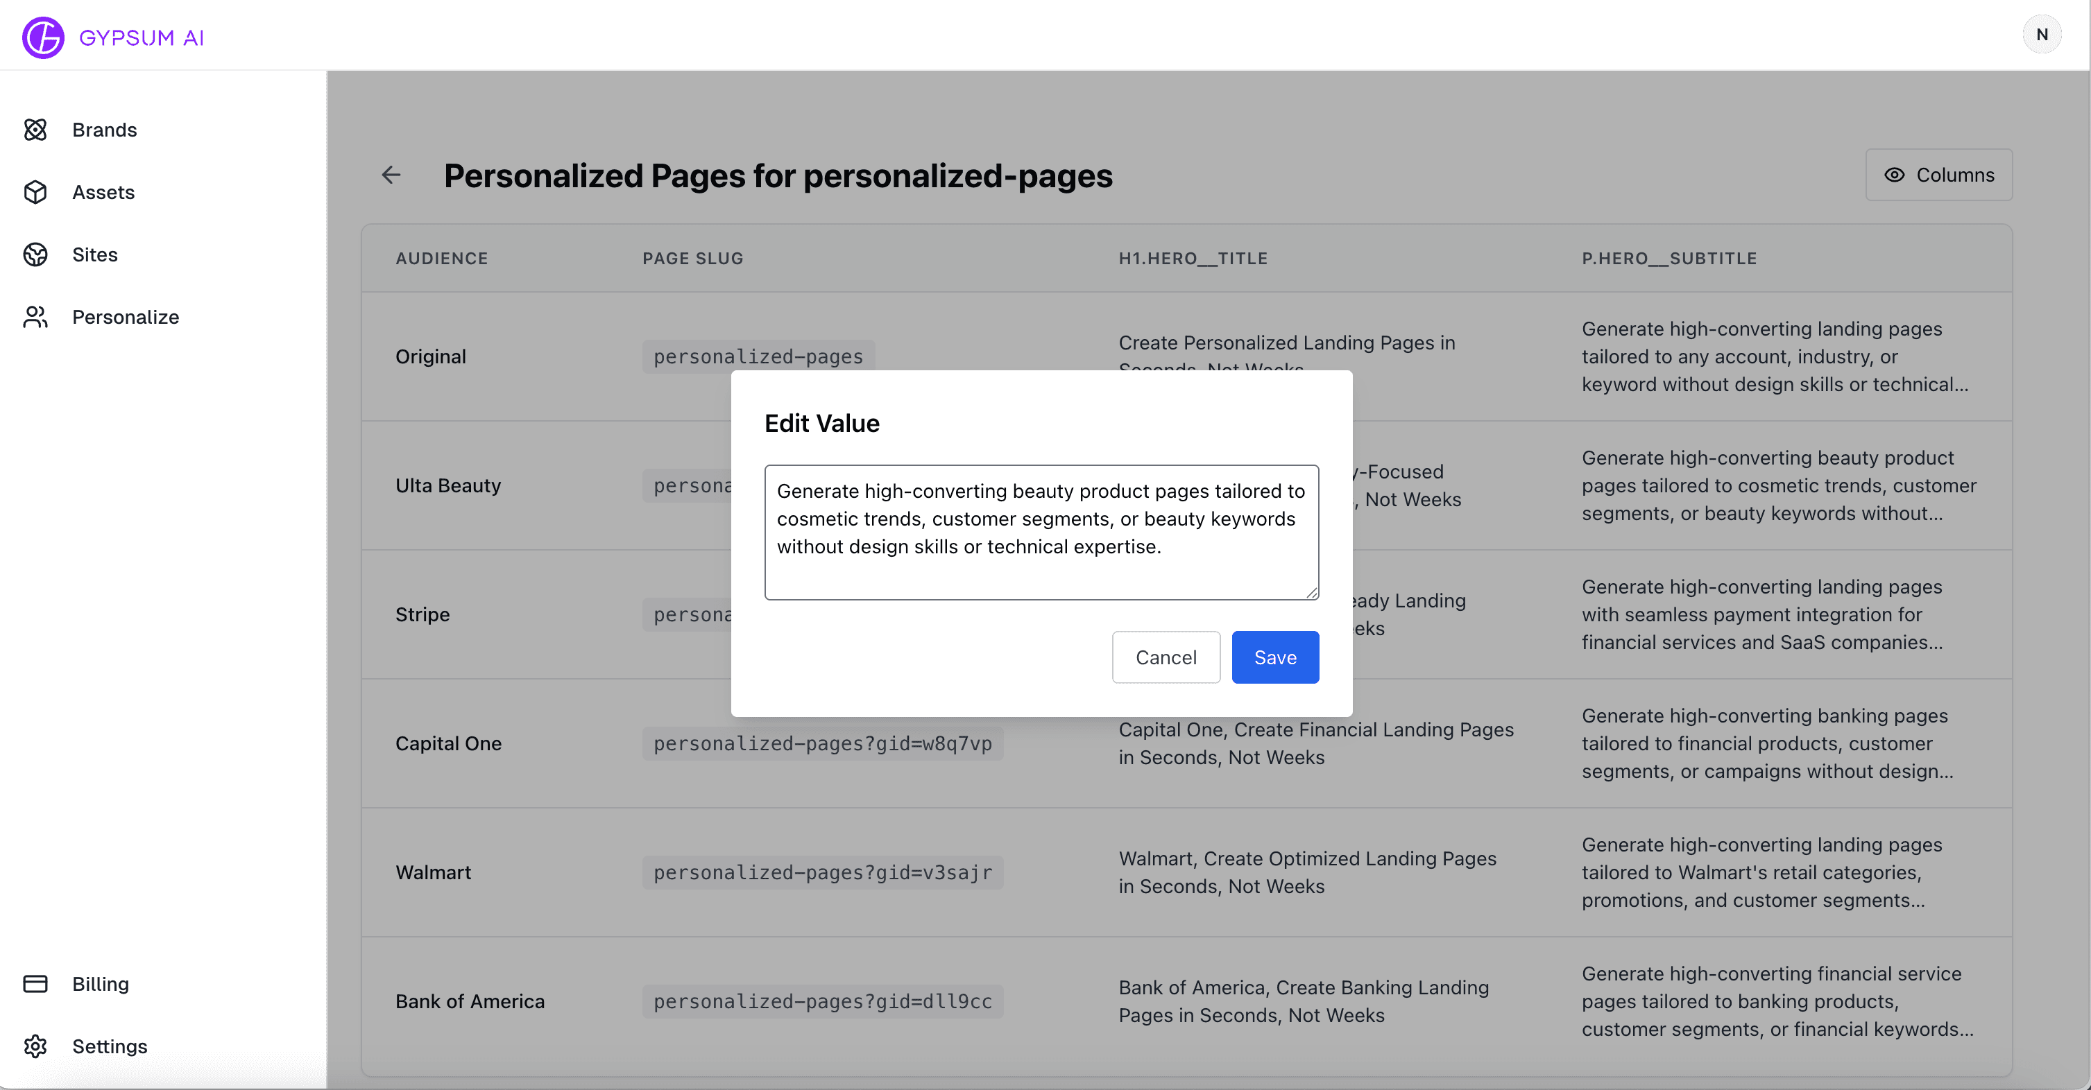
Task: Click the H1.HERO__TITLE column header
Action: 1193,259
